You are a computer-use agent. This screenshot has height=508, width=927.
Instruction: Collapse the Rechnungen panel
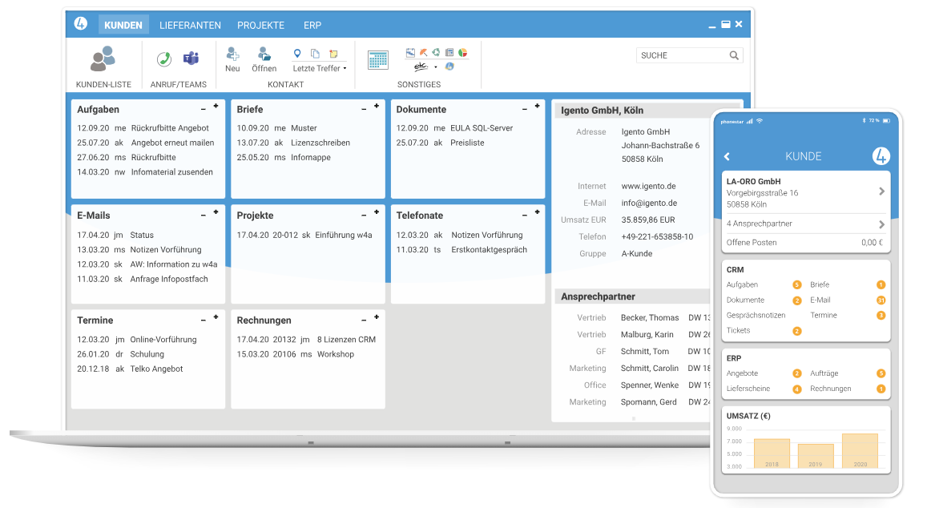pyautogui.click(x=363, y=319)
